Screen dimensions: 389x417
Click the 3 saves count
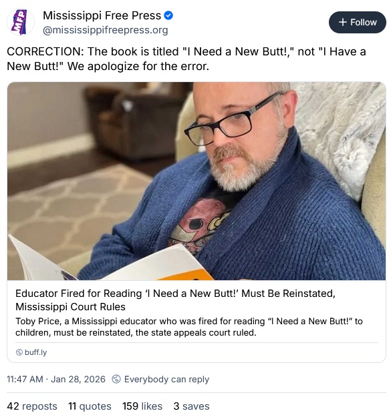tap(191, 406)
